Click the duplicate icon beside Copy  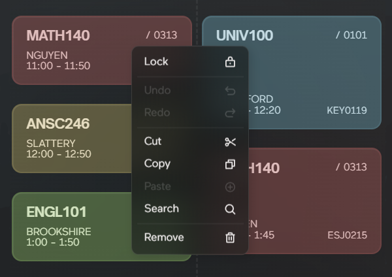pos(230,164)
